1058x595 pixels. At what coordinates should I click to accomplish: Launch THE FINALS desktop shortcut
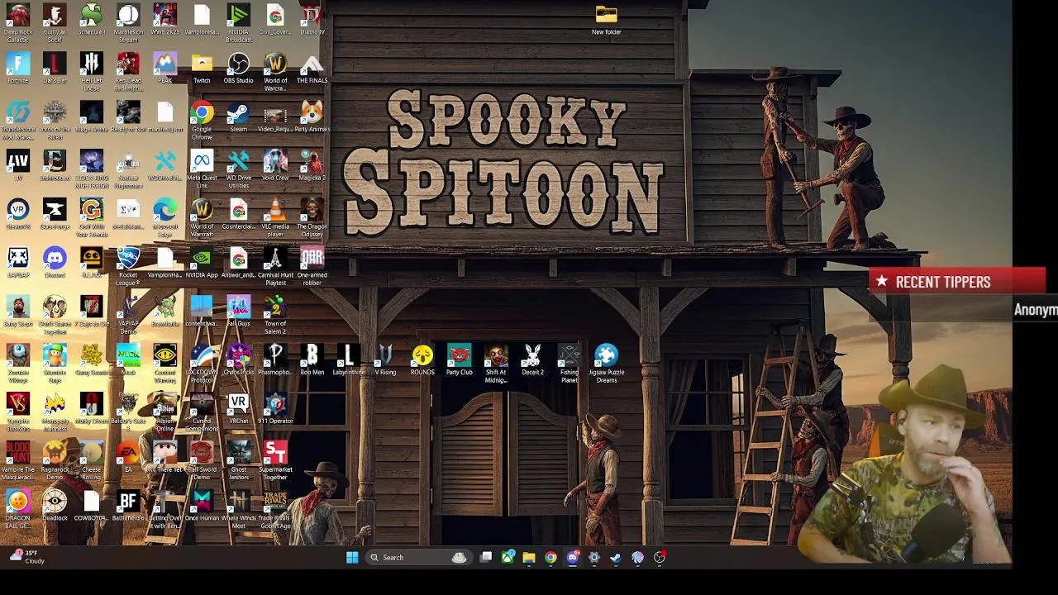pyautogui.click(x=312, y=68)
